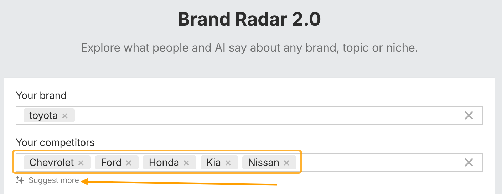502x194 pixels.
Task: Select the Nissan tag label
Action: click(x=264, y=163)
